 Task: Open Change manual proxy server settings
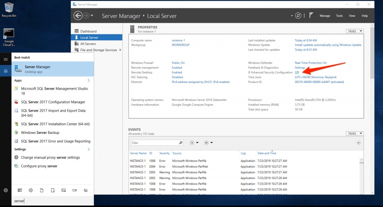[x=53, y=157]
